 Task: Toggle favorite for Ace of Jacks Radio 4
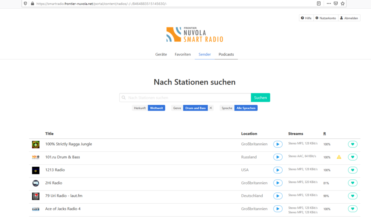click(x=353, y=209)
